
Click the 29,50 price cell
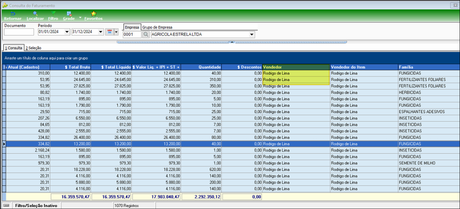(28, 112)
